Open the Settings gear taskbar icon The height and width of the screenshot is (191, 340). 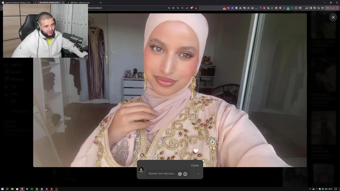click(x=47, y=189)
